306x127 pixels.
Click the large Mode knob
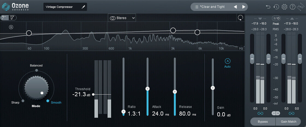(x=37, y=88)
